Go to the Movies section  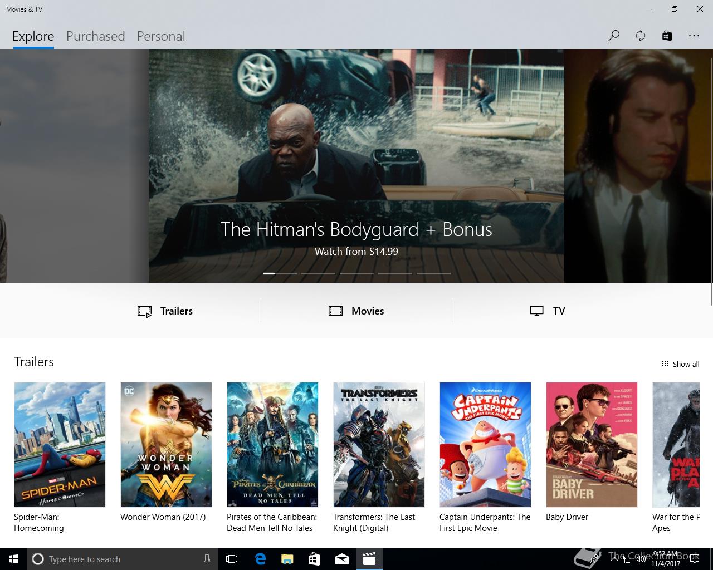pos(356,311)
